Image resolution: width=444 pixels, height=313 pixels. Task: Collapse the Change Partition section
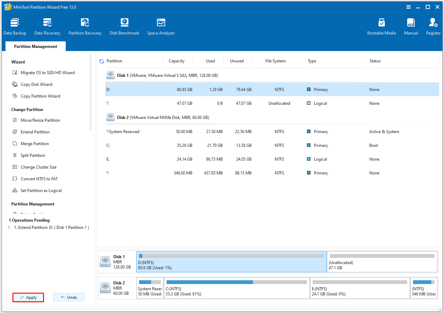click(27, 109)
